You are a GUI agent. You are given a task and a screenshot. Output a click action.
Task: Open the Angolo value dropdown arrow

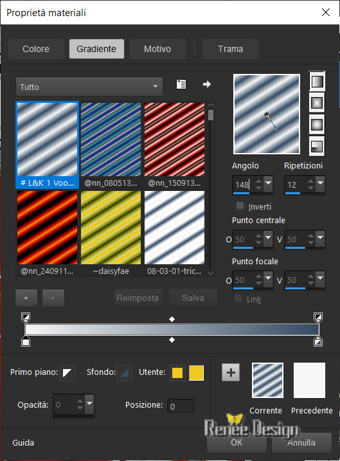point(268,183)
